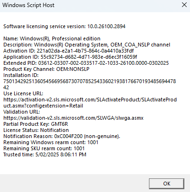Click the Trusted time line

(45, 154)
